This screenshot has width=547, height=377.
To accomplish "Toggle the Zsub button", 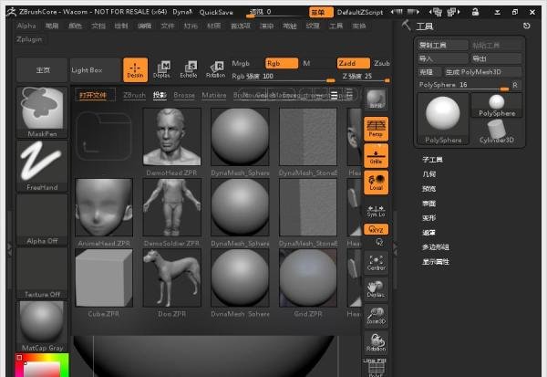I will (x=382, y=63).
